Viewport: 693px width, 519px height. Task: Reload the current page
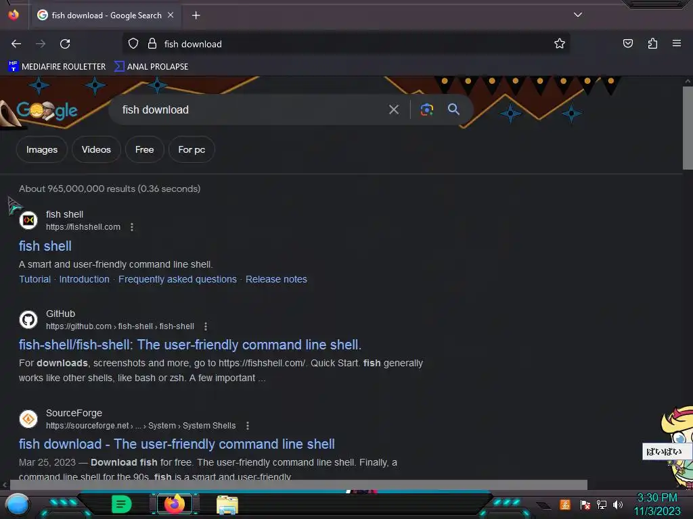65,44
